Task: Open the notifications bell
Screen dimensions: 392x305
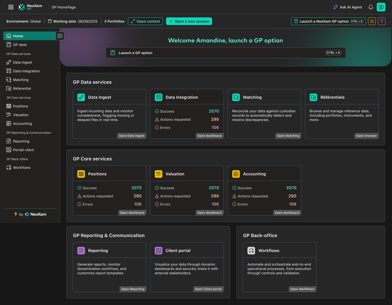Action: [371, 7]
